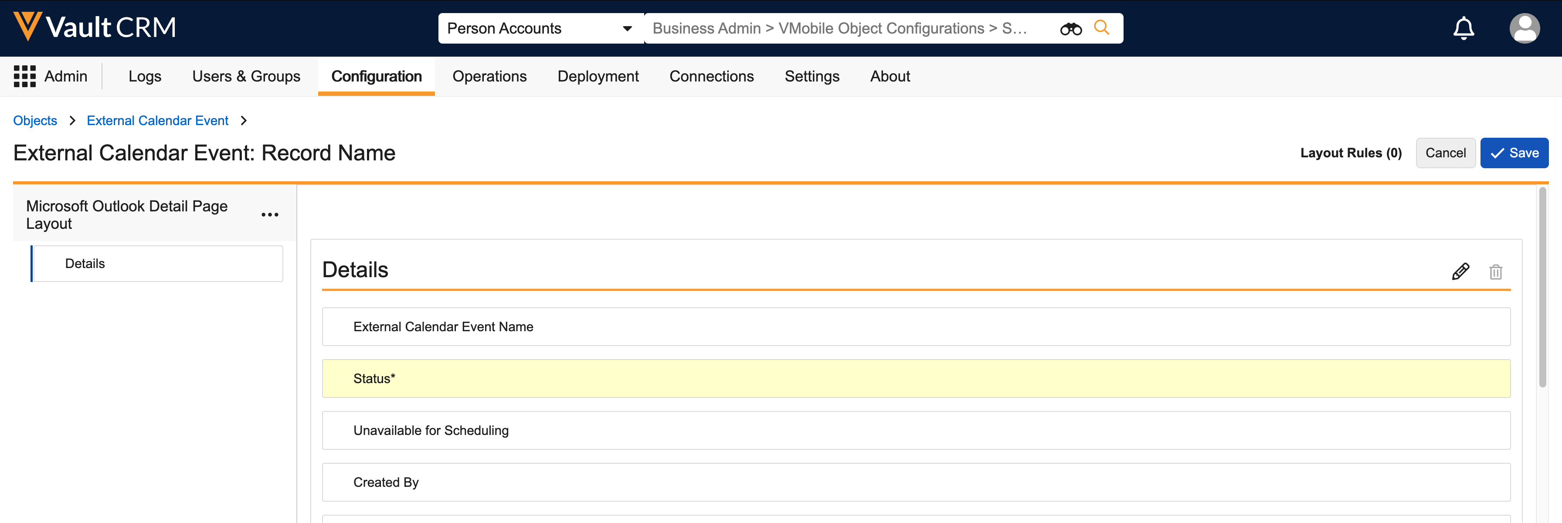Click the orange magnifying glass search icon
This screenshot has width=1562, height=523.
coord(1101,28)
